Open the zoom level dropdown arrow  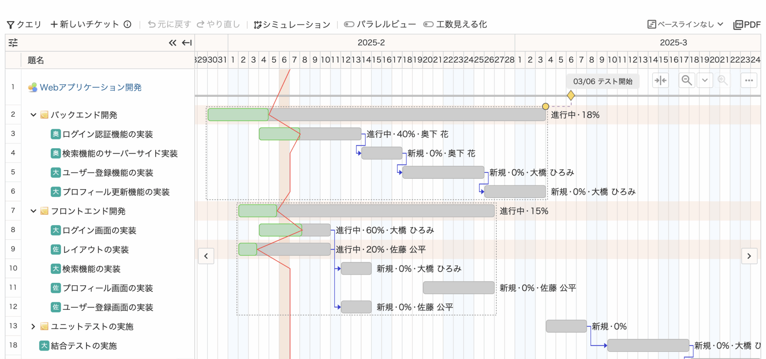pos(705,80)
